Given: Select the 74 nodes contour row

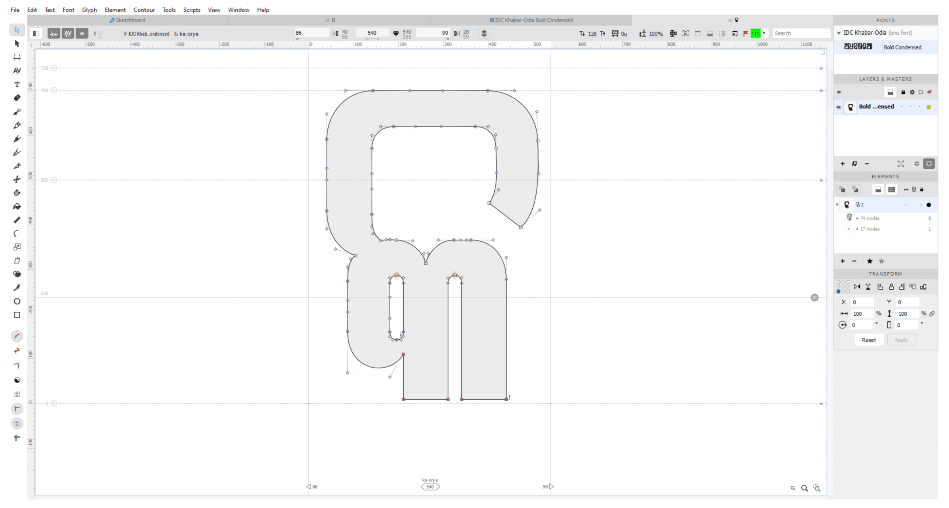Looking at the screenshot, I should point(886,218).
